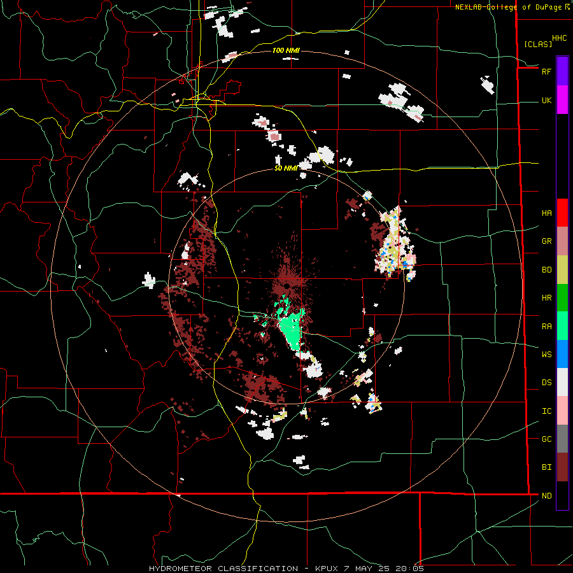Click the DS white legend swatch
573x573 pixels.
pyautogui.click(x=562, y=382)
